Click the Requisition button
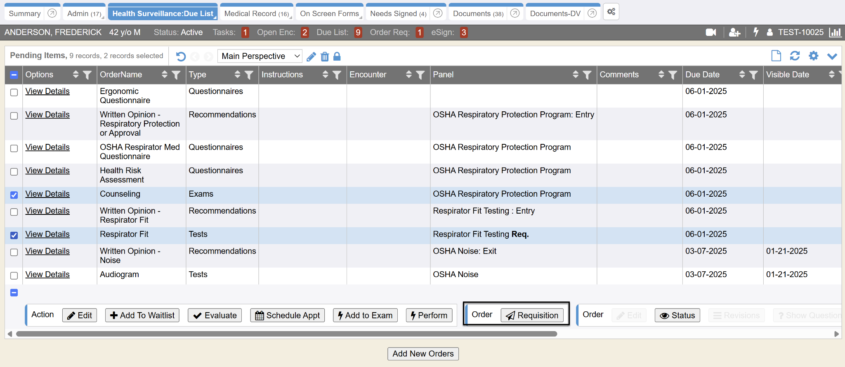Screen dimensions: 845x367 (532, 315)
